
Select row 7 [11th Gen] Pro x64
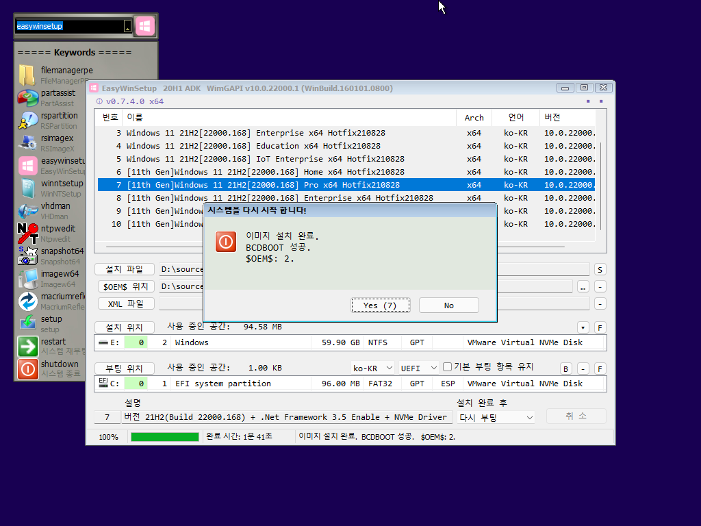(346, 185)
